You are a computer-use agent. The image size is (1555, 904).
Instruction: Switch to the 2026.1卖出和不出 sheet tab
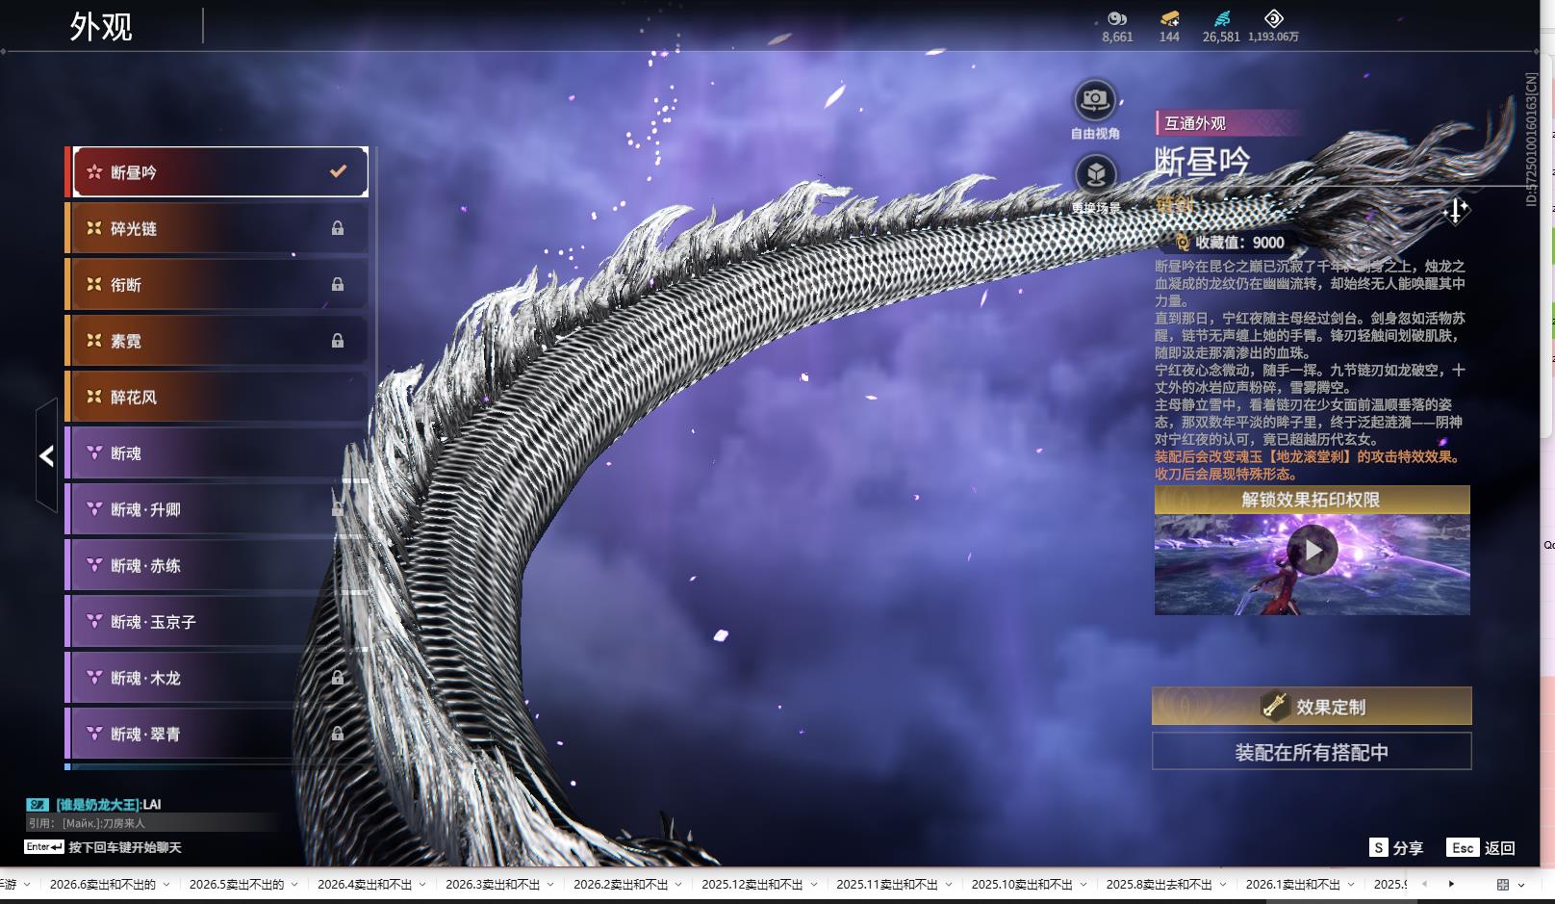(1292, 884)
